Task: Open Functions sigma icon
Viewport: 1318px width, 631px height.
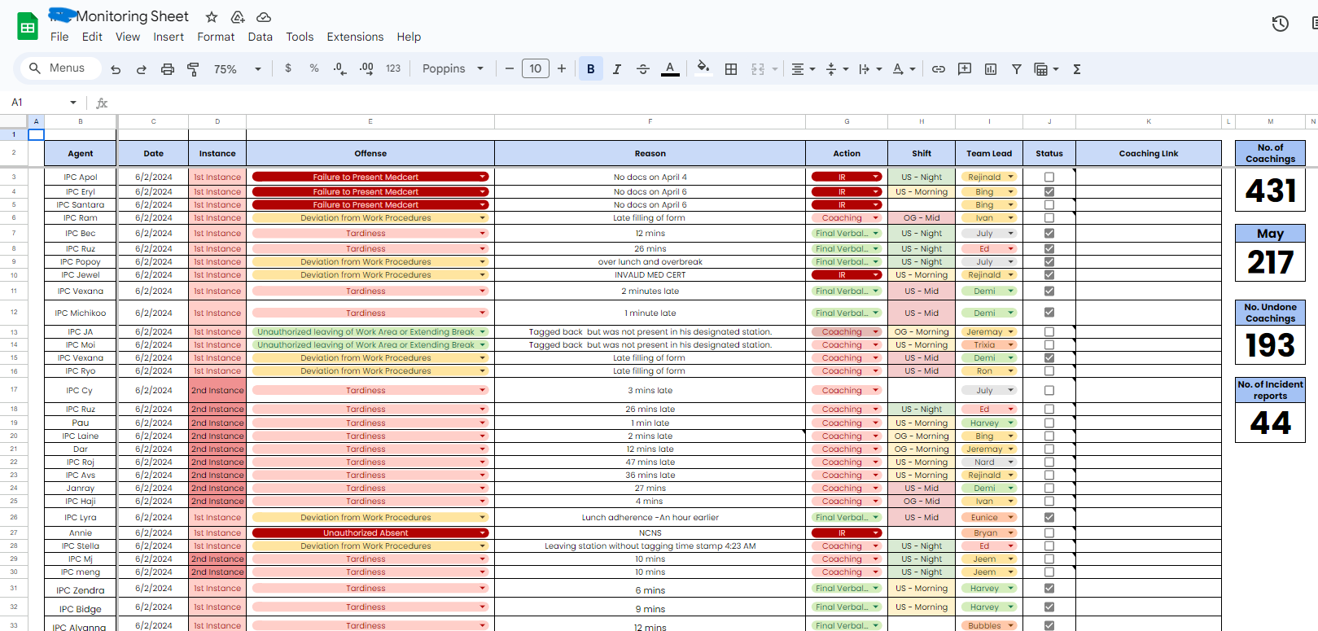Action: coord(1077,69)
